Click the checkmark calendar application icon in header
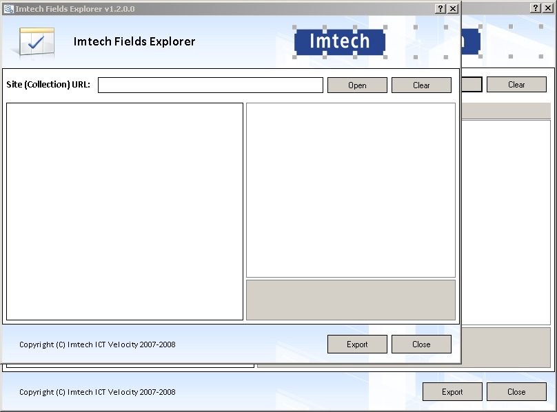Viewport: 557px width, 412px height. [37, 42]
